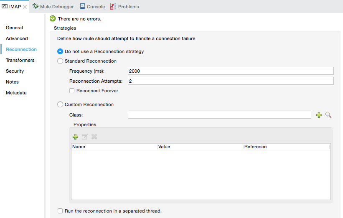
Task: Enable the Reconnect Forever checkbox
Action: 72,91
